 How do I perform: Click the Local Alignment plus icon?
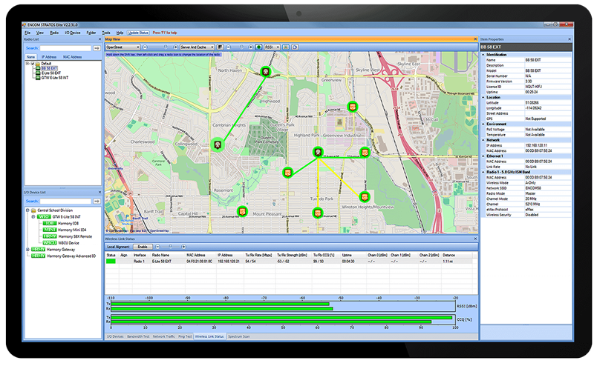(x=183, y=247)
